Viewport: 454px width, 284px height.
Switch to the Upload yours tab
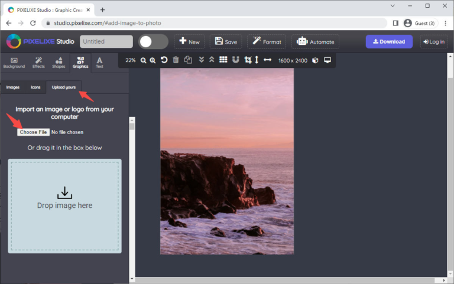coord(63,87)
